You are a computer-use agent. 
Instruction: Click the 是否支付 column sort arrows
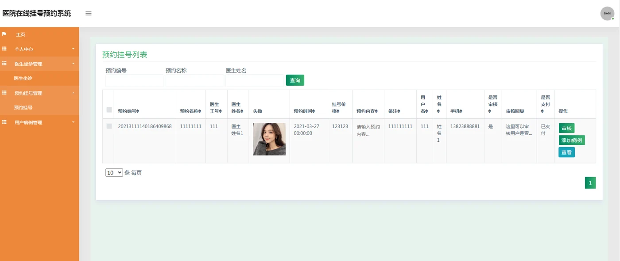[x=542, y=111]
